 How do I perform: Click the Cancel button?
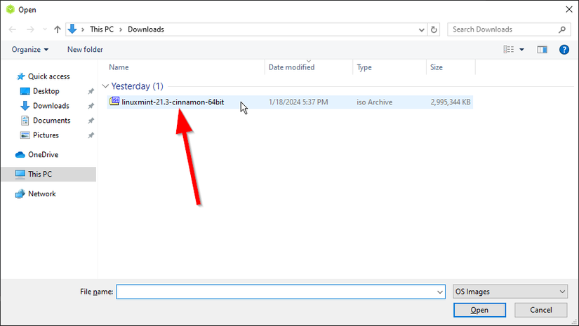coord(541,310)
